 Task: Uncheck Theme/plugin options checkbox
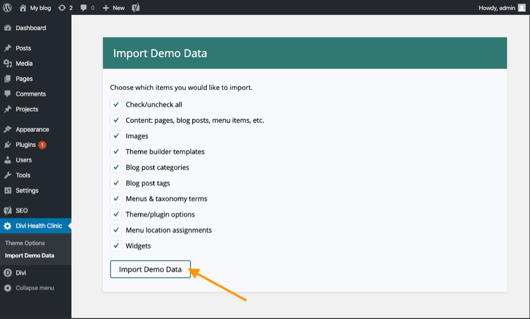pos(115,214)
